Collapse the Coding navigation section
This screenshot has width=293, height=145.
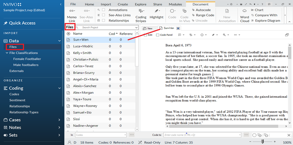(59, 88)
